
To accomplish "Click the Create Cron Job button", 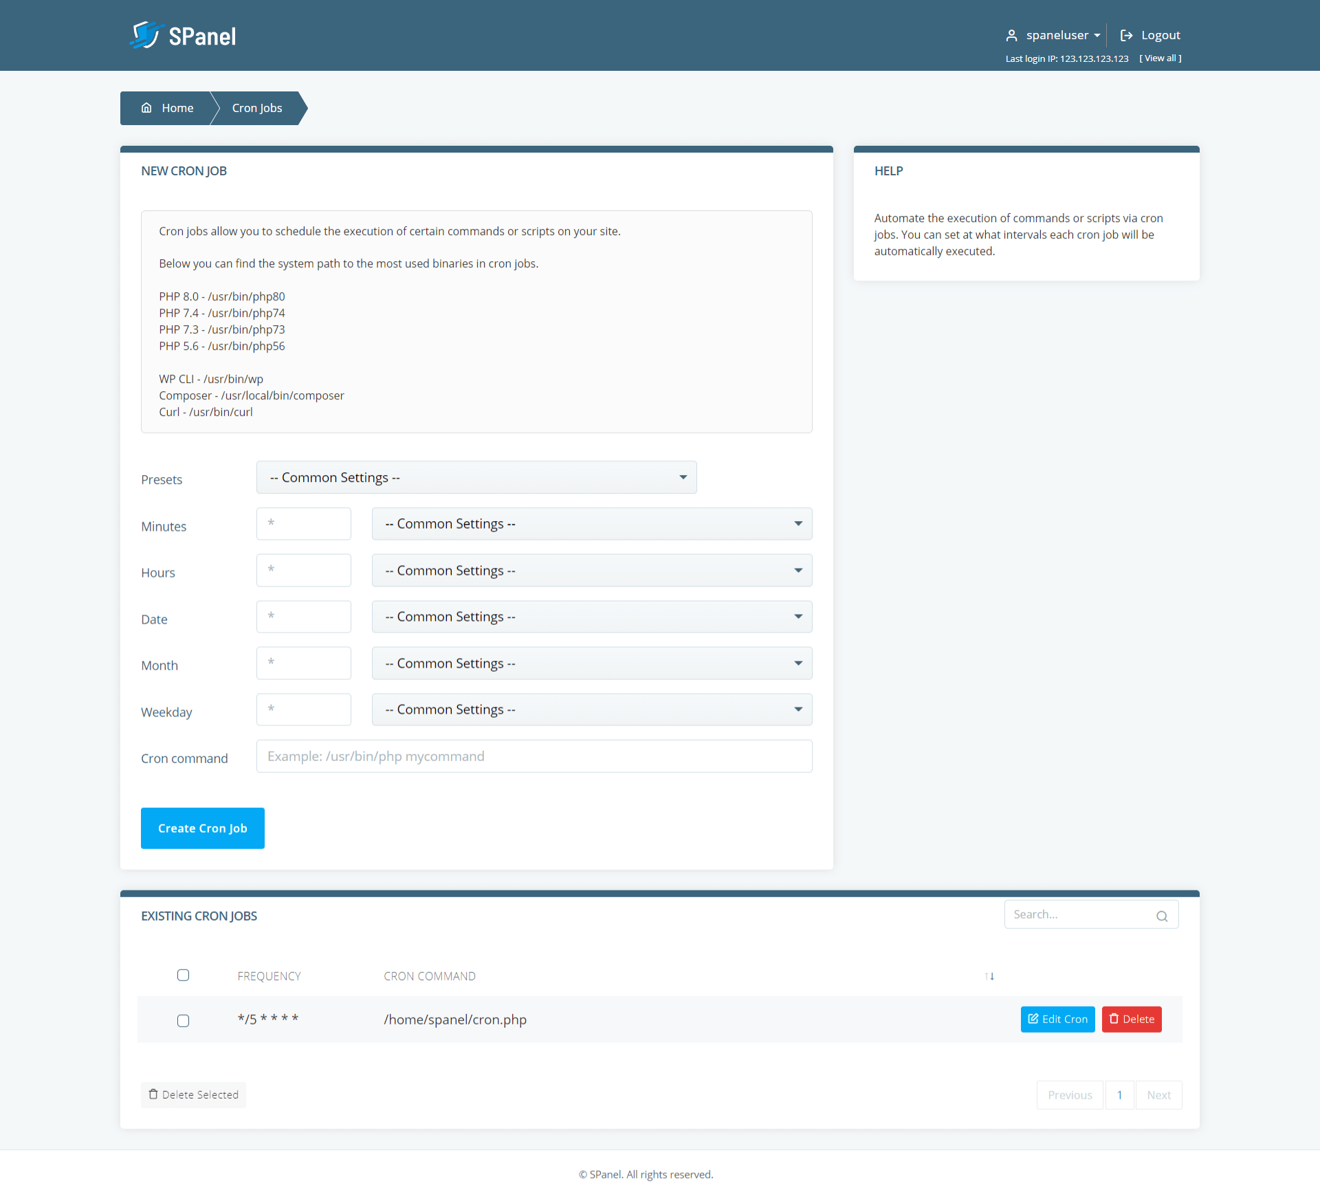I will (x=201, y=828).
